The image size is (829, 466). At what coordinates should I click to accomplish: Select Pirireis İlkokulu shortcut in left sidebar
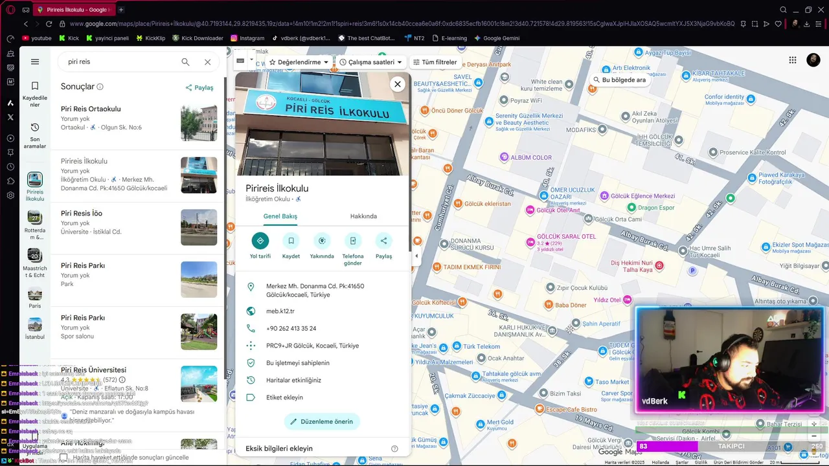[35, 186]
